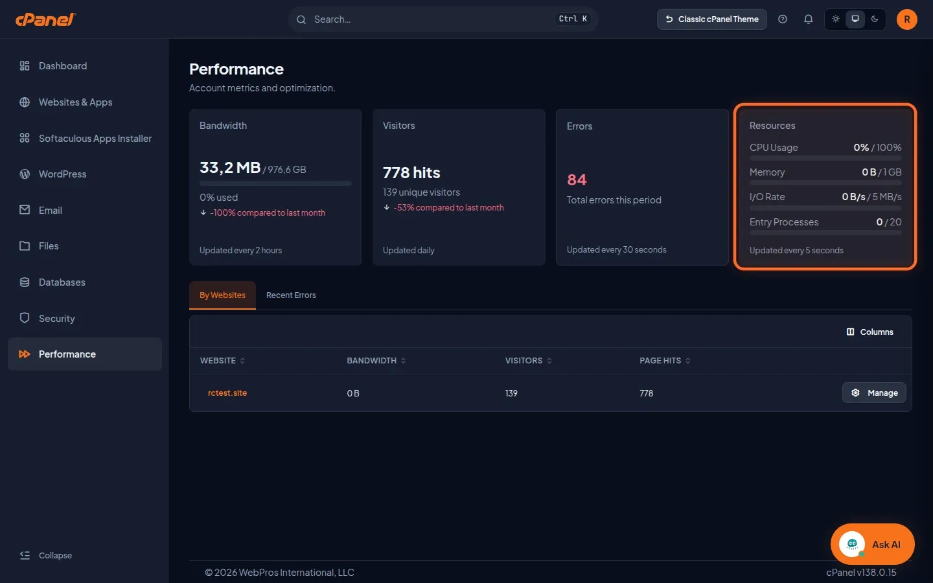
Task: Click the Security shield icon
Action: pyautogui.click(x=25, y=318)
